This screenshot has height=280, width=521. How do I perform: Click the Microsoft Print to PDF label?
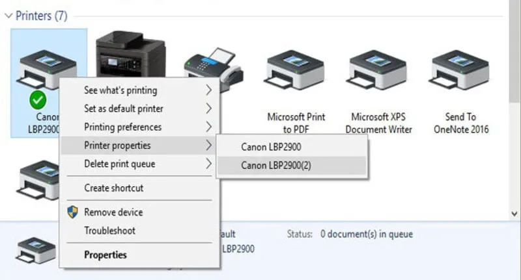pyautogui.click(x=296, y=123)
